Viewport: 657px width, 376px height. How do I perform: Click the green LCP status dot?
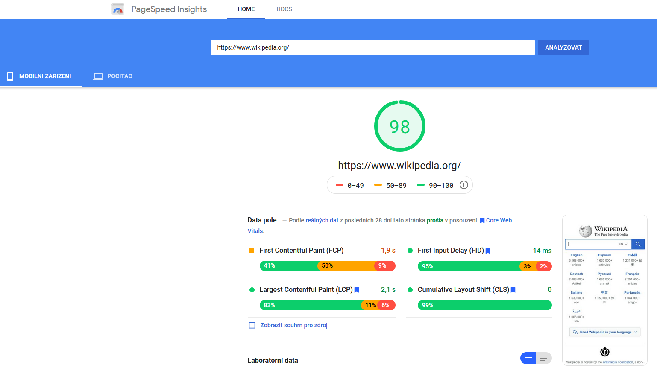click(x=252, y=290)
